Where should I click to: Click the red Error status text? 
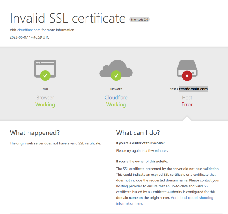tap(187, 104)
